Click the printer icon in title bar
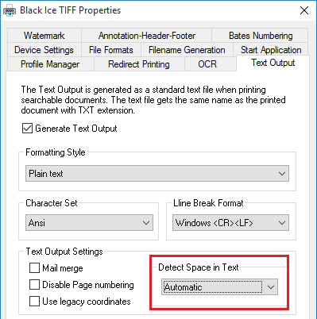This screenshot has width=317, height=319. [10, 11]
